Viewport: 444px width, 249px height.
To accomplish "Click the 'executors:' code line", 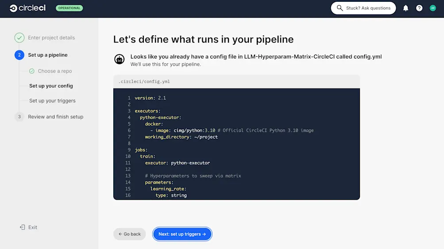I will [x=147, y=111].
